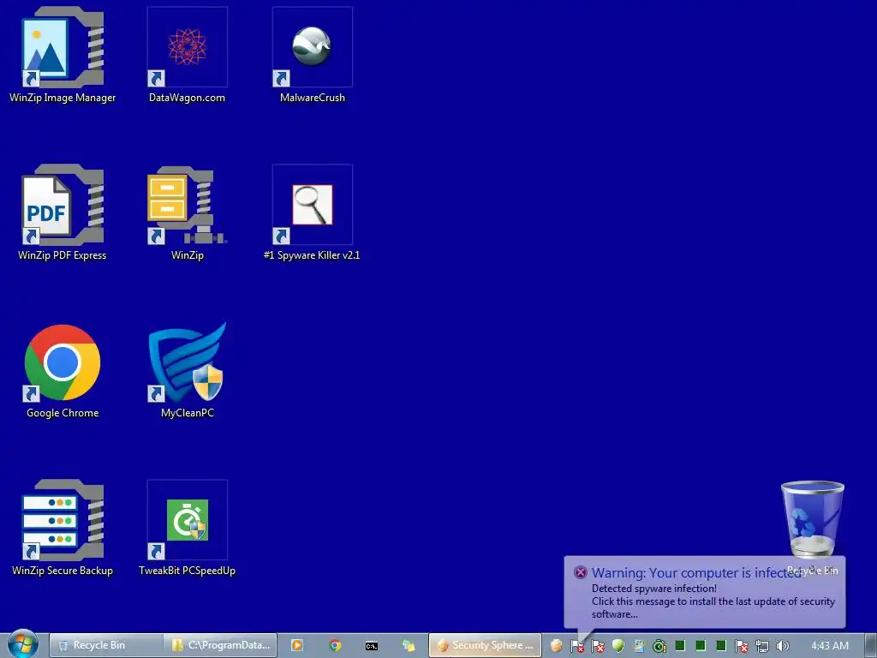Viewport: 877px width, 658px height.
Task: Click the Chrome icon in the taskbar
Action: click(x=335, y=645)
